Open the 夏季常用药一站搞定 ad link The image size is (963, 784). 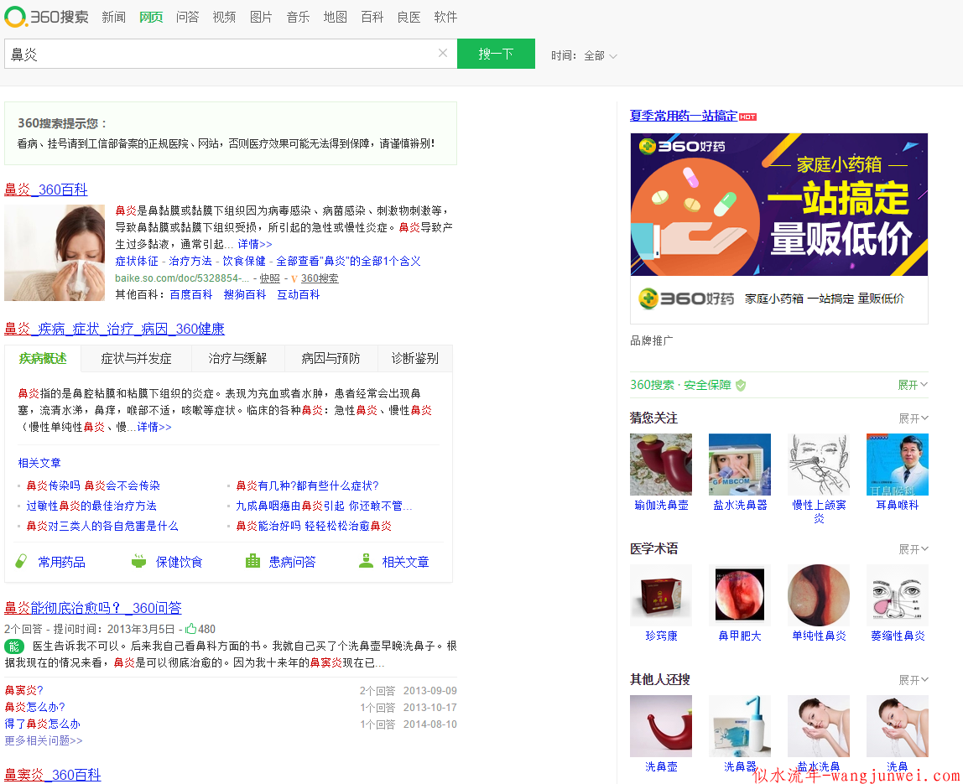tap(684, 116)
